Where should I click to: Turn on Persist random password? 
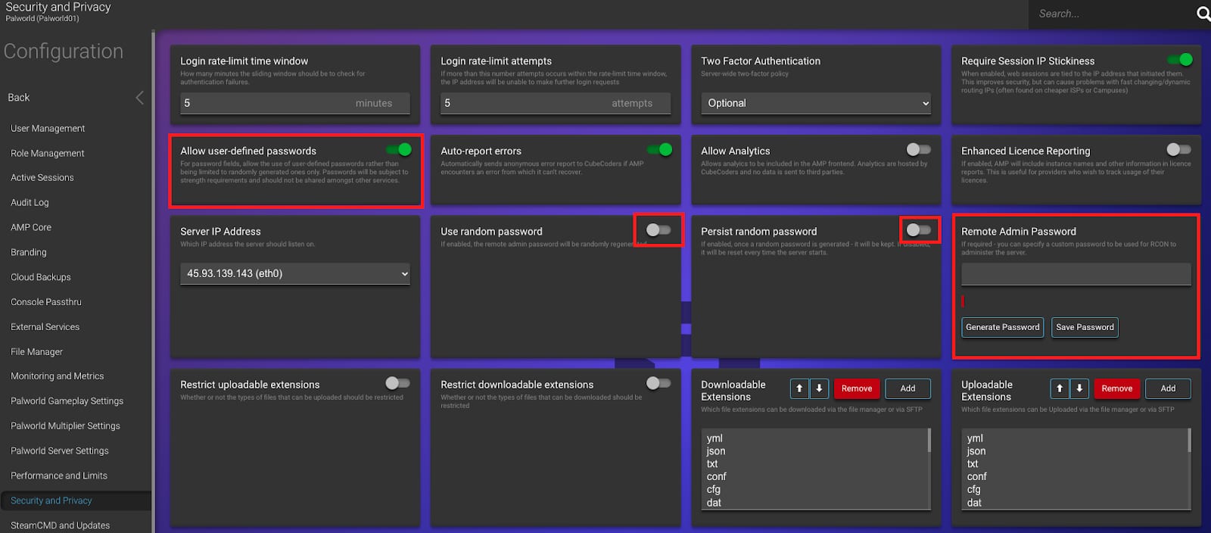click(x=918, y=230)
